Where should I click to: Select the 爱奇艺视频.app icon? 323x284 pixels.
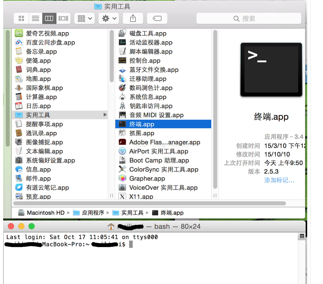(x=19, y=33)
